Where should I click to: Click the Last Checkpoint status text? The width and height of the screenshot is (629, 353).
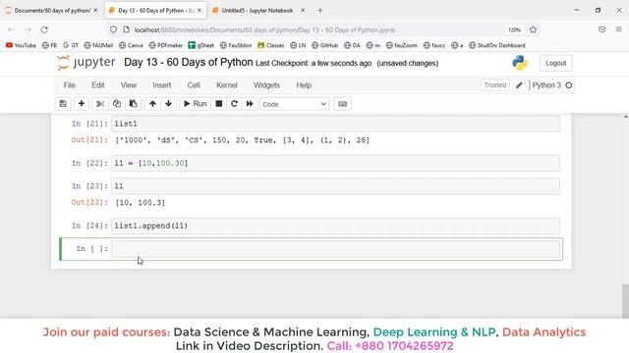(x=314, y=63)
